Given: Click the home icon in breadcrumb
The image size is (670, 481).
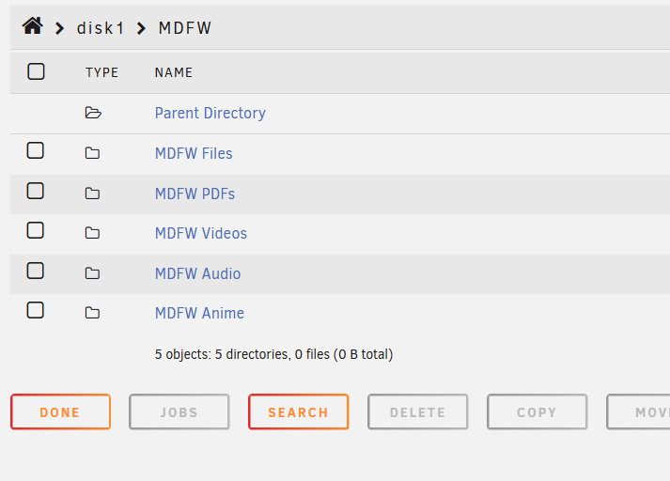Looking at the screenshot, I should coord(33,26).
